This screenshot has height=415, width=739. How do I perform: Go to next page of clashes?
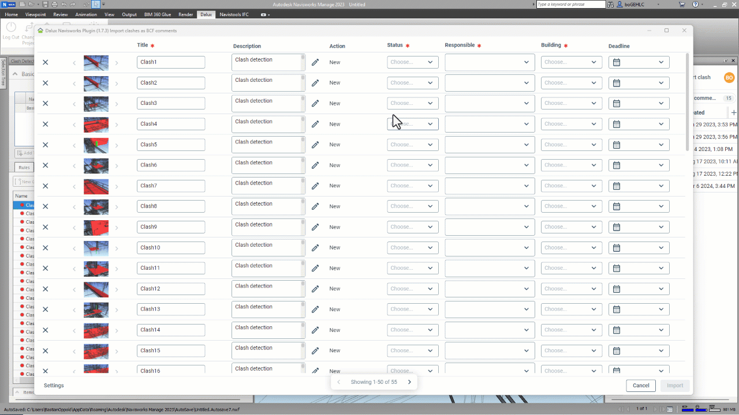coord(409,382)
